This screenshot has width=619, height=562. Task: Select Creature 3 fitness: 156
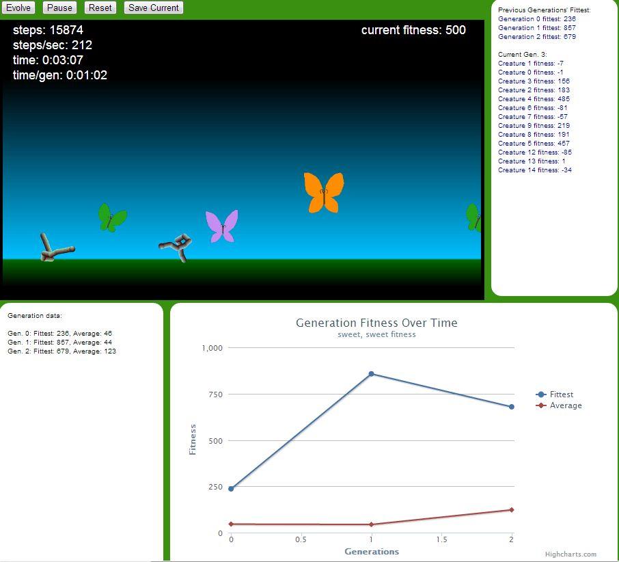tap(534, 81)
